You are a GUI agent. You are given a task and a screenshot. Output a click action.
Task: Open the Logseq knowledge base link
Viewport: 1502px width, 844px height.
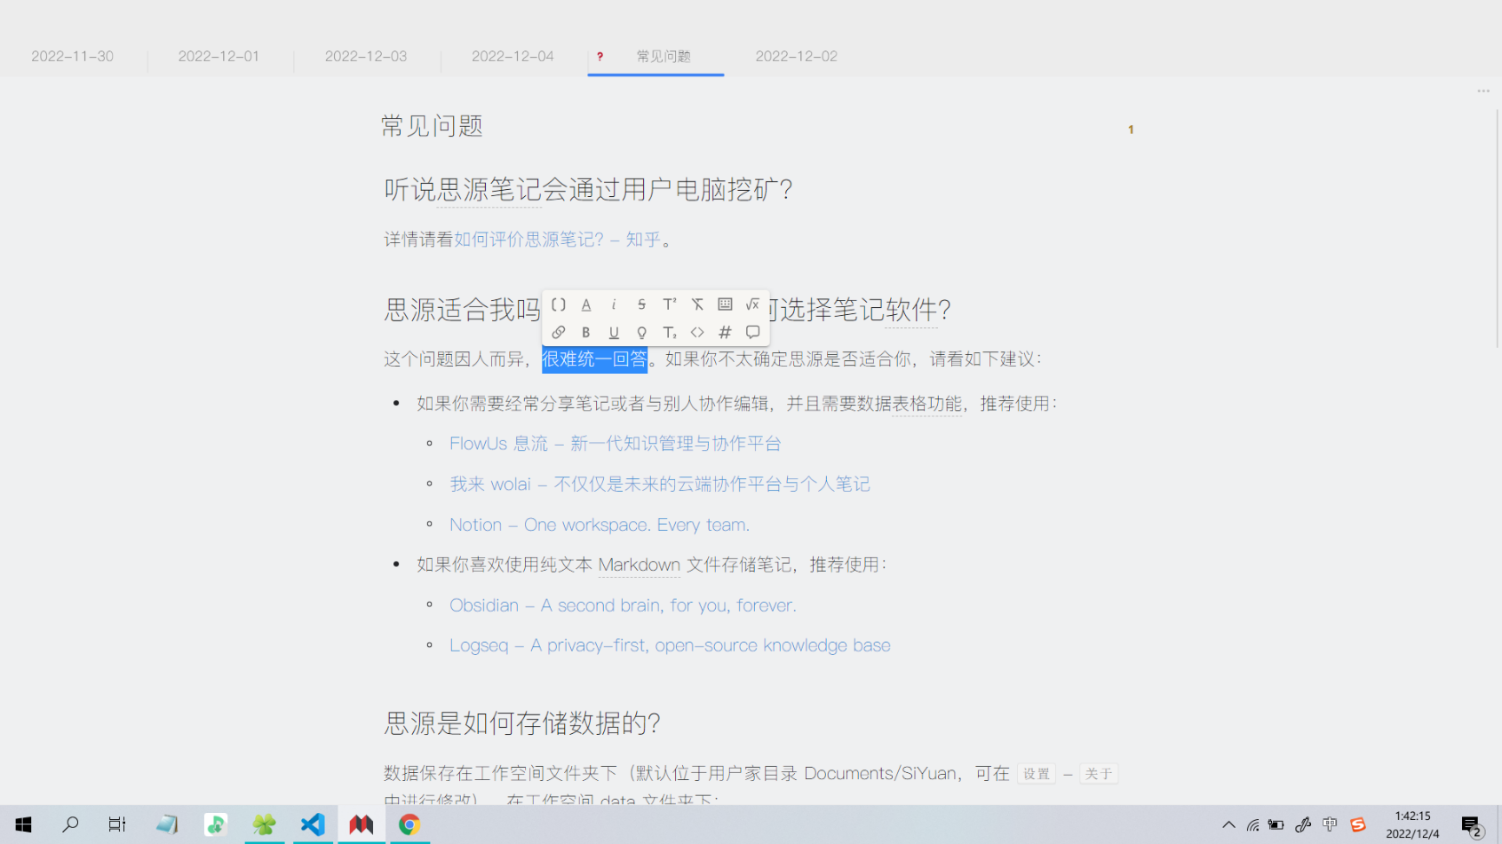click(670, 645)
